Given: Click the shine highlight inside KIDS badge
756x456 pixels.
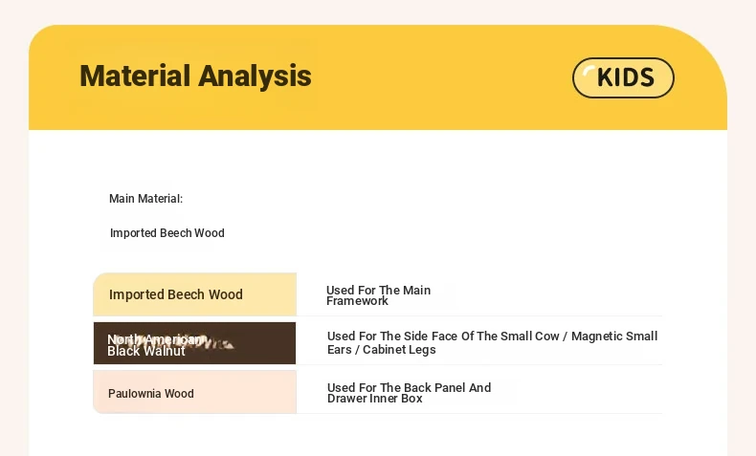Looking at the screenshot, I should point(589,72).
